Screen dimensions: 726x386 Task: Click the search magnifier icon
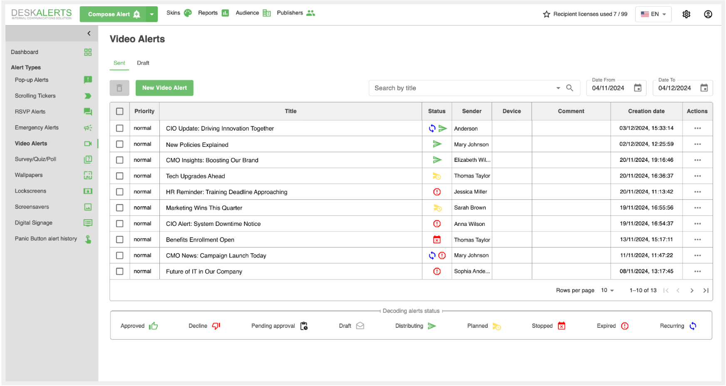point(569,88)
